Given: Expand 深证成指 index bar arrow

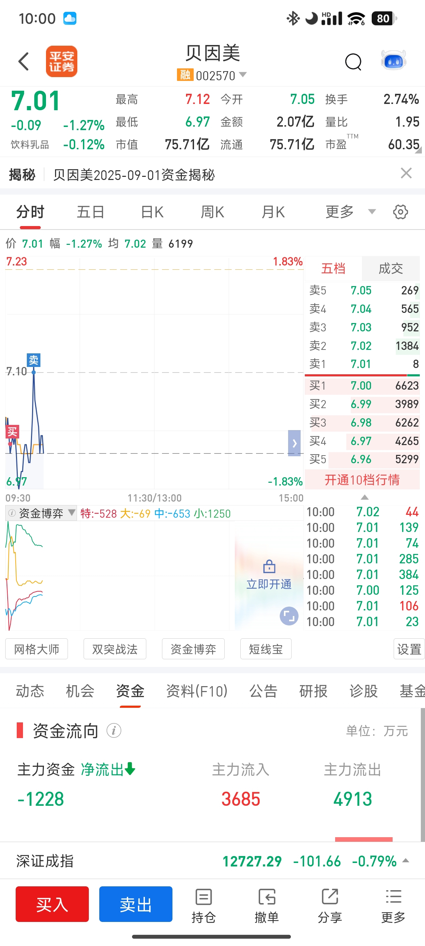Looking at the screenshot, I should tap(405, 861).
